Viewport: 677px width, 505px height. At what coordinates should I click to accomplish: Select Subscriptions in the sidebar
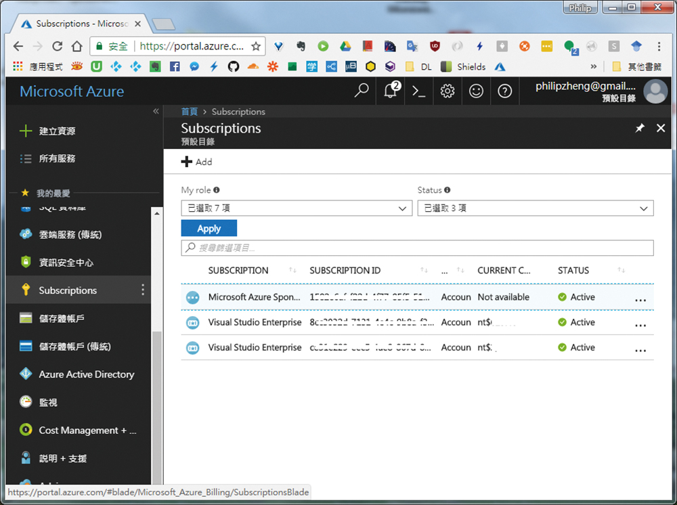pos(68,290)
